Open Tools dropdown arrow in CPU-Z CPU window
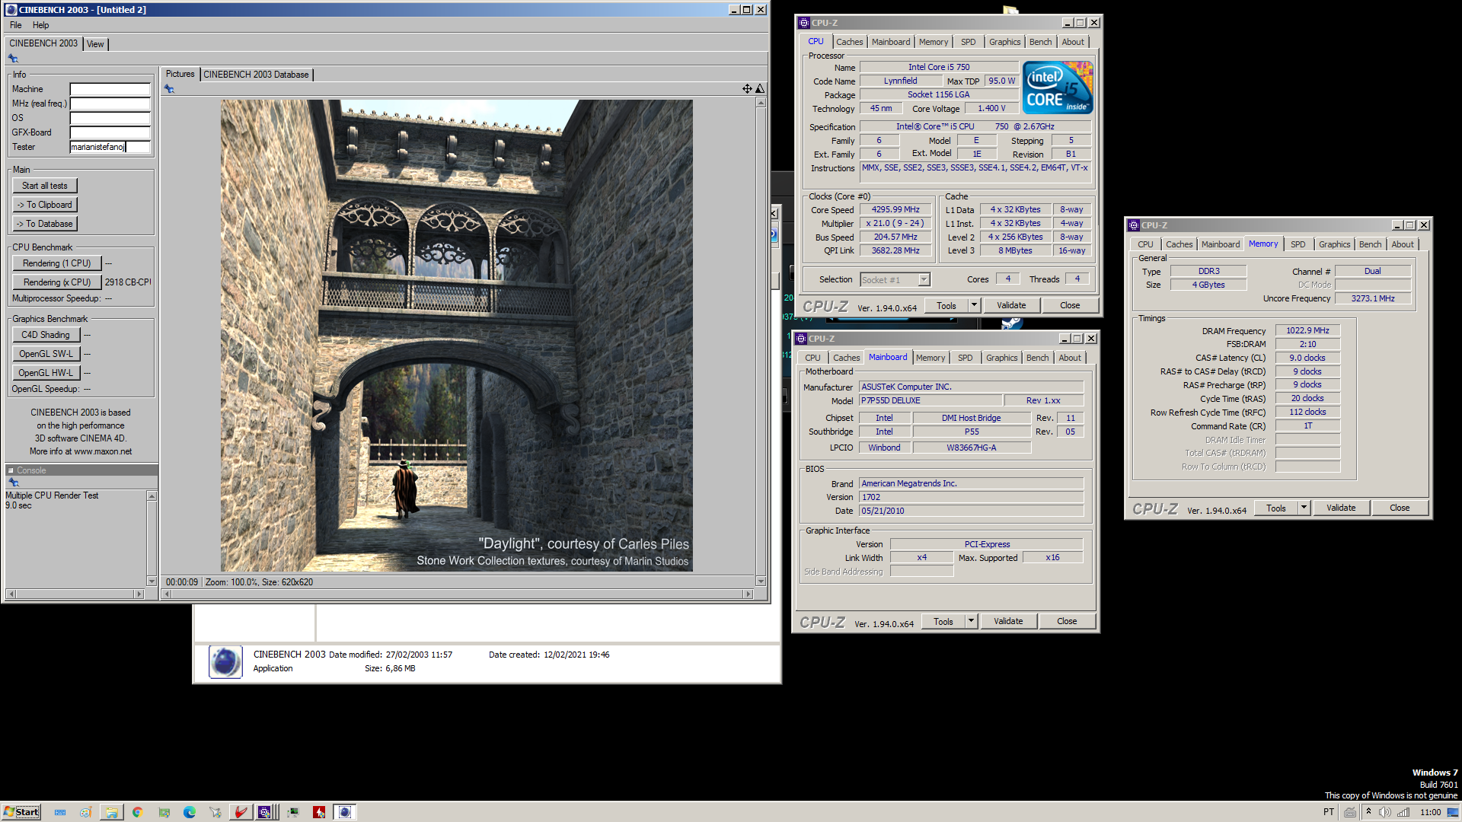The height and width of the screenshot is (822, 1462). coord(974,305)
